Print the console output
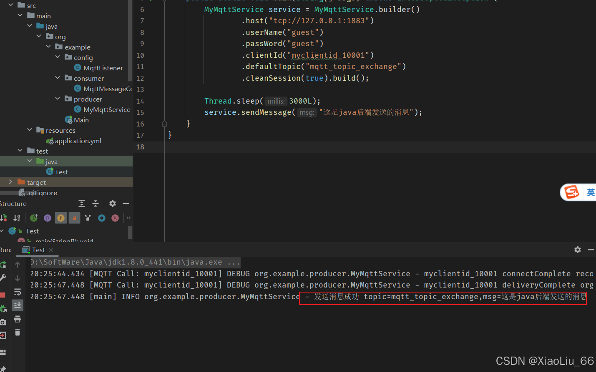Screen dimensions: 596x372 pyautogui.click(x=17, y=319)
